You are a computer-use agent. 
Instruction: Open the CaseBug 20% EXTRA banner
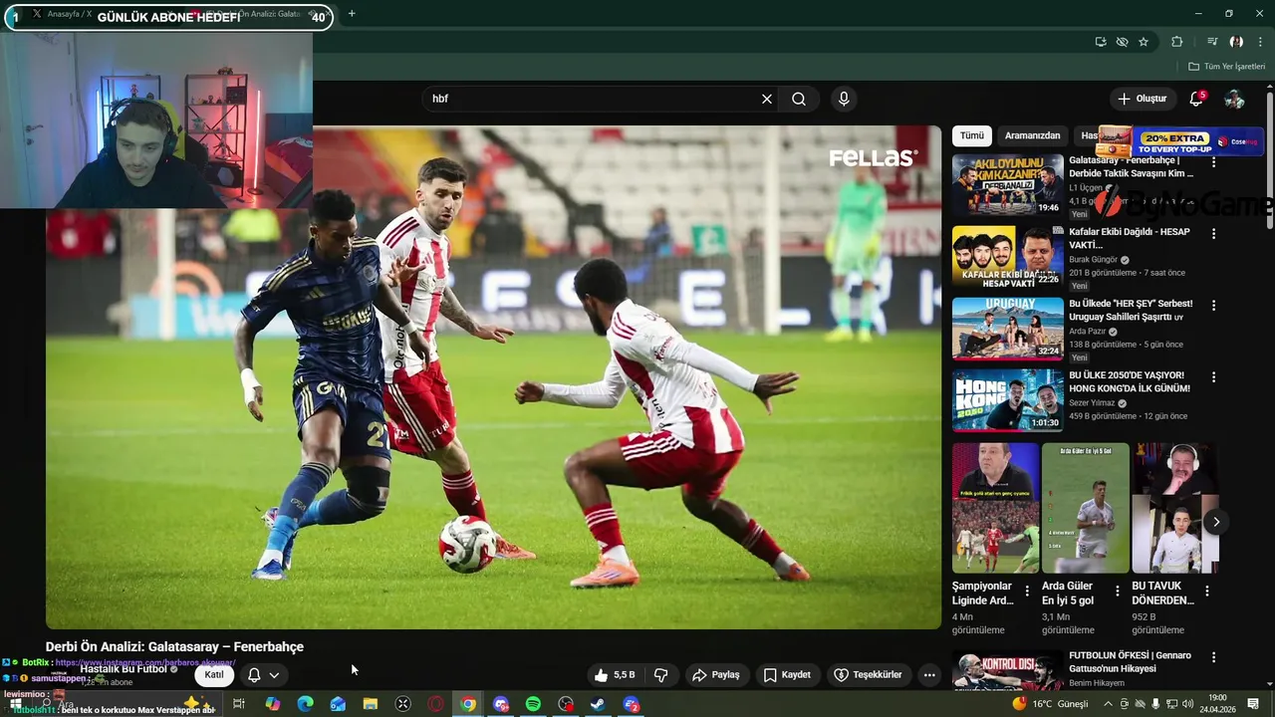tap(1180, 141)
